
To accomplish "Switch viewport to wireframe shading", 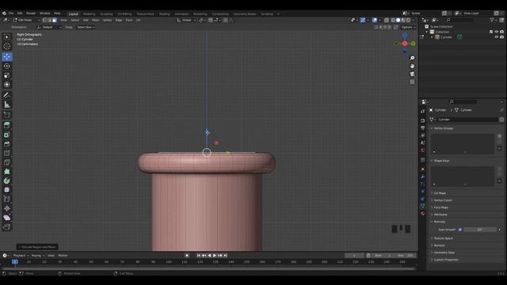I will click(393, 20).
